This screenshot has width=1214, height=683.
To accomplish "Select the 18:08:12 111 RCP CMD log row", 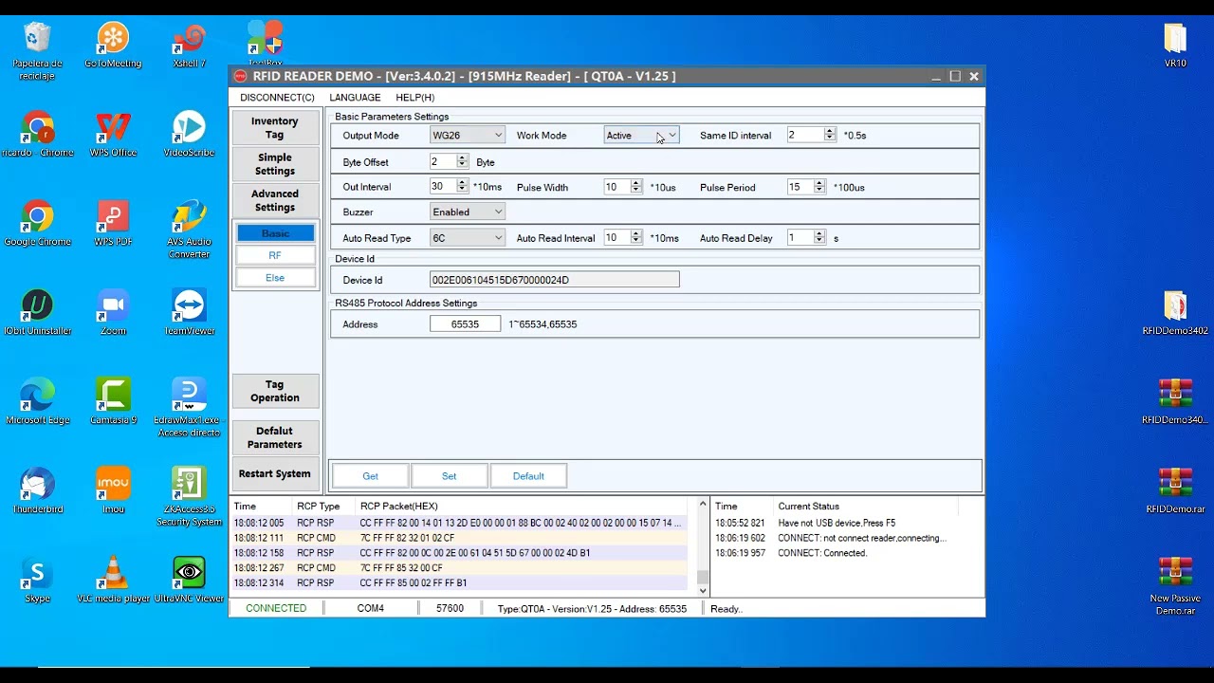I will coord(460,538).
